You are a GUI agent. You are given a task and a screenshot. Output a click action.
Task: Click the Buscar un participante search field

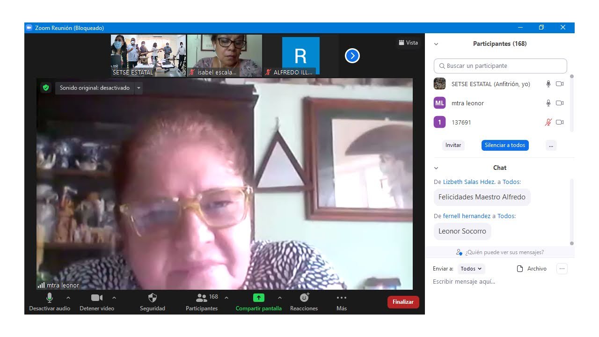click(x=500, y=66)
